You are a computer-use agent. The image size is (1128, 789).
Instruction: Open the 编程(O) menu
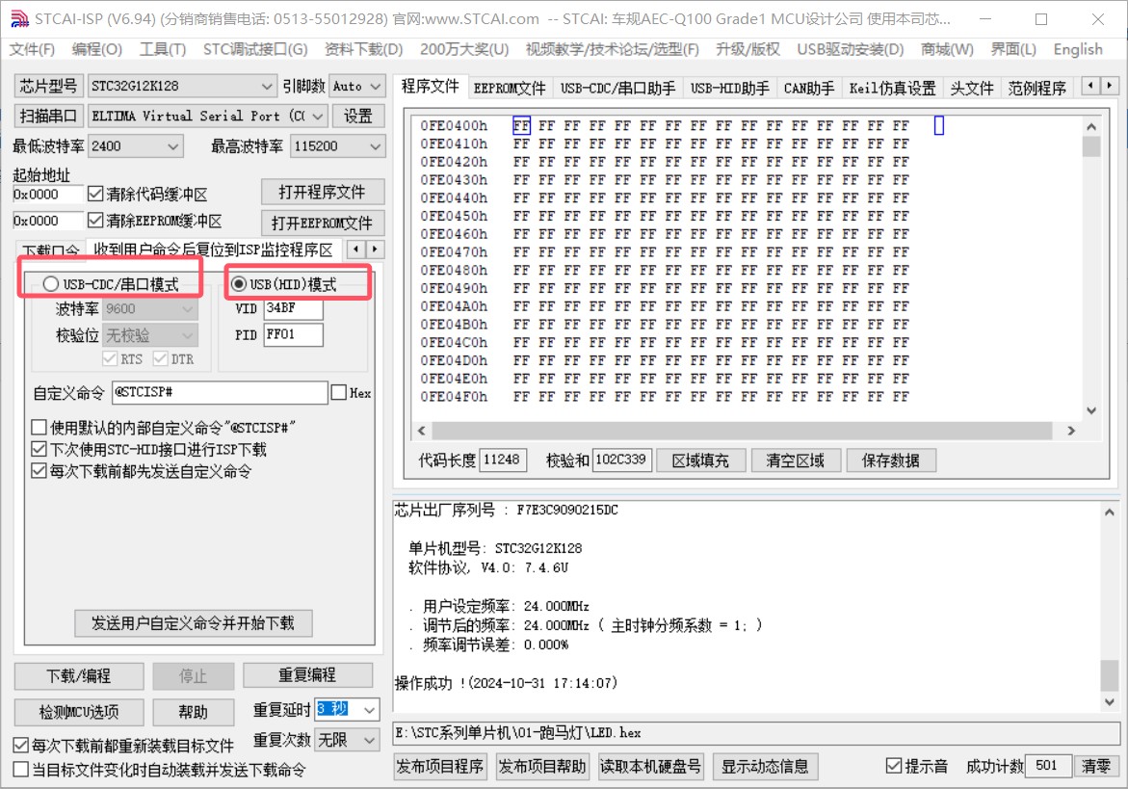point(97,49)
